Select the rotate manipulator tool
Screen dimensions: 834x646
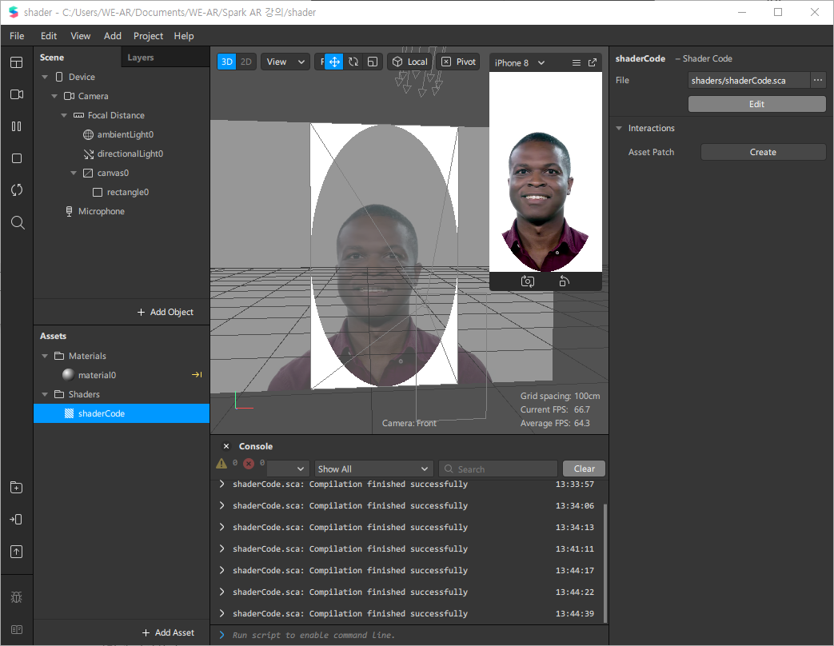[x=353, y=62]
